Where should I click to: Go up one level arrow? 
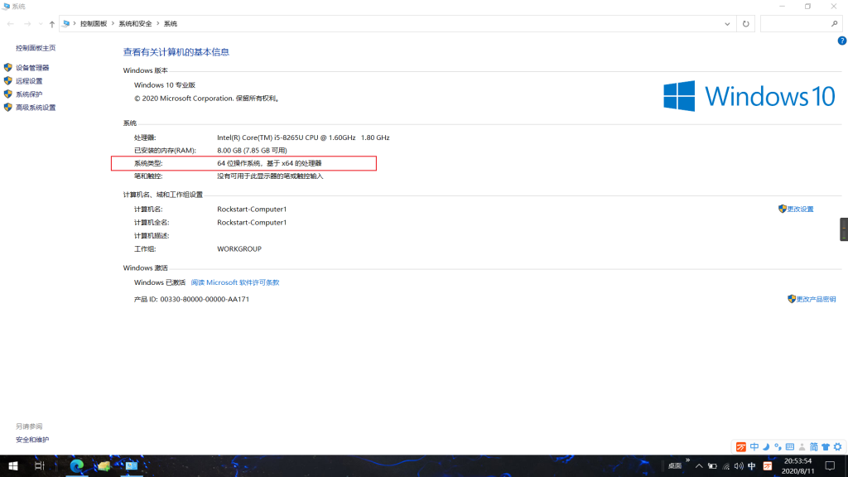point(52,24)
